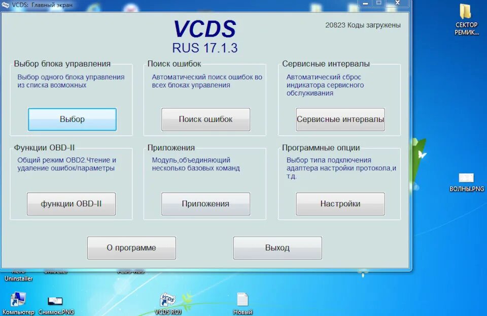Click the 'Приложения' group title
The width and height of the screenshot is (487, 316).
click(171, 147)
